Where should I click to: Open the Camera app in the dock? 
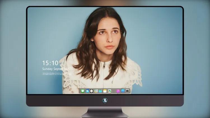pos(127,91)
